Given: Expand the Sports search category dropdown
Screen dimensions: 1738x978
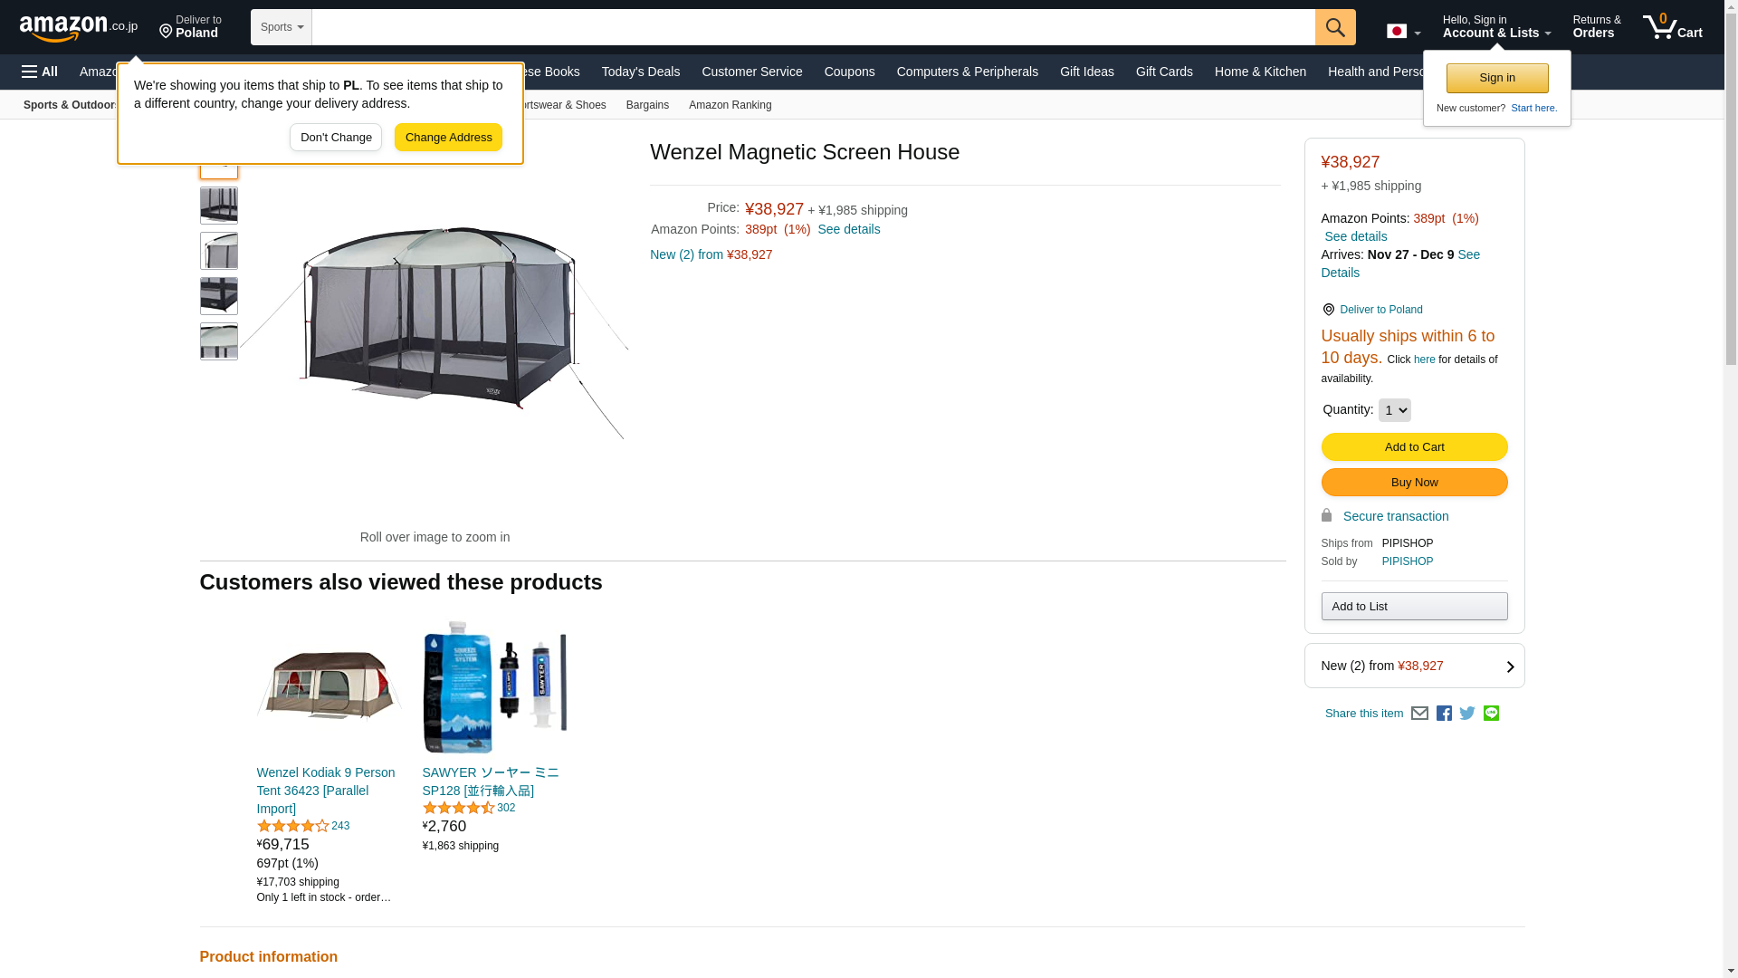Looking at the screenshot, I should [x=282, y=27].
